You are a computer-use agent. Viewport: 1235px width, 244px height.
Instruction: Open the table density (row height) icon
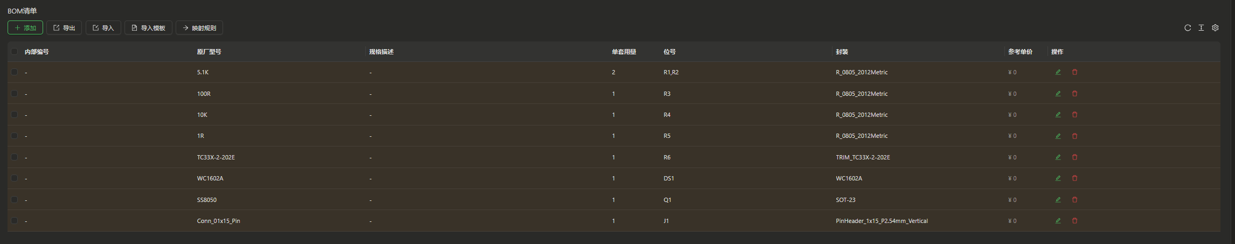pyautogui.click(x=1201, y=28)
